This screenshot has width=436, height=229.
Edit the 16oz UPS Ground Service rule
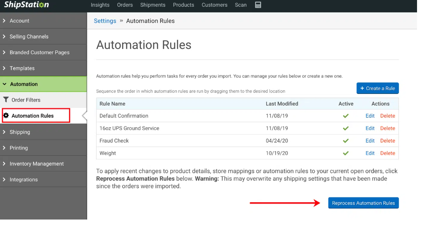(370, 128)
